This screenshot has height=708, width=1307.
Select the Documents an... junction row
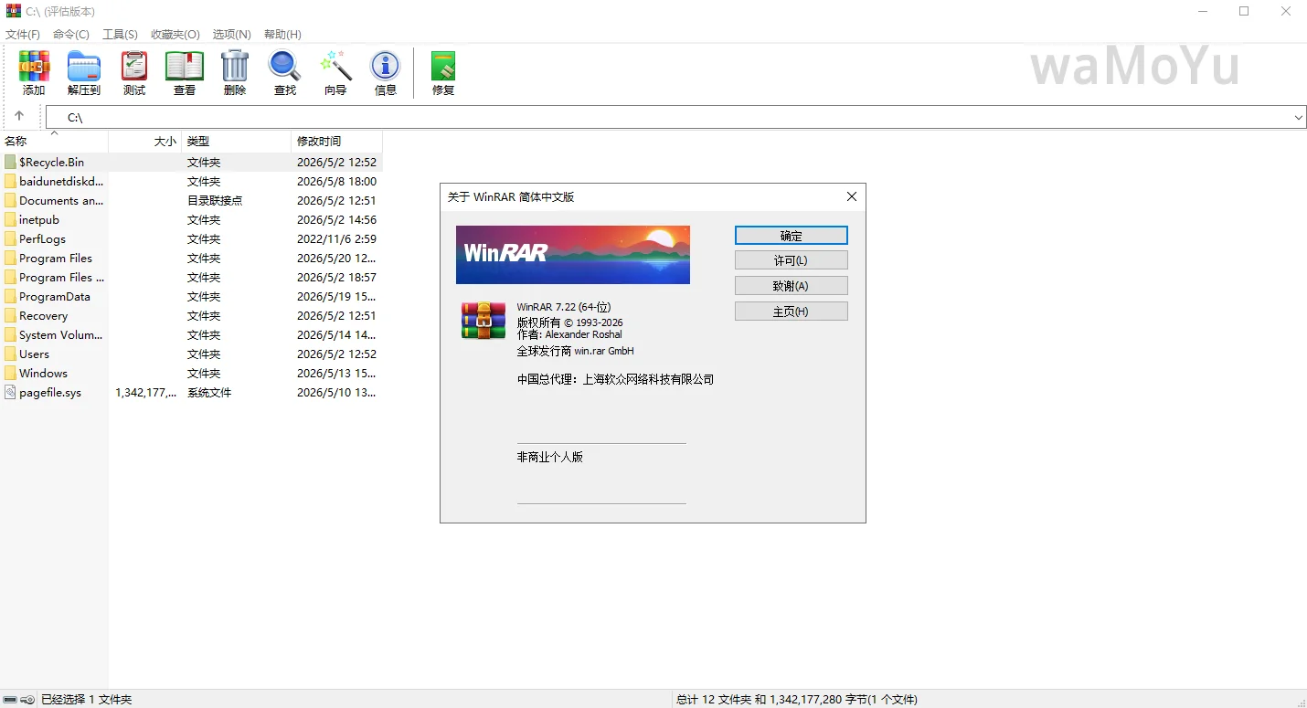tap(191, 200)
